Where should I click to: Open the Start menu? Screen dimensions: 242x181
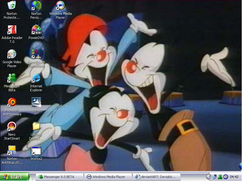coord(15,177)
